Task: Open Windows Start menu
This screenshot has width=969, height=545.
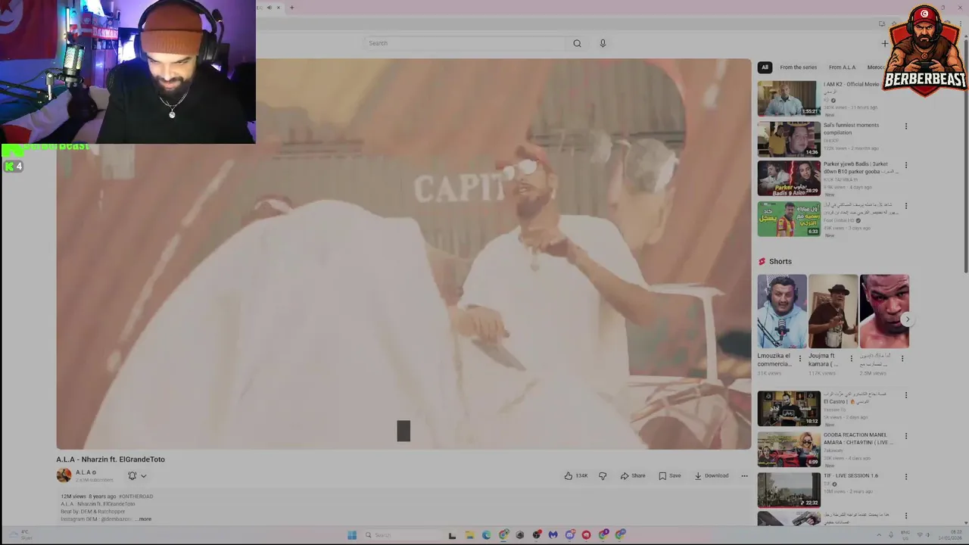Action: pos(352,535)
